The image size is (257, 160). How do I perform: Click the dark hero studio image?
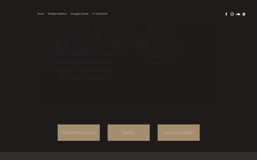[128, 64]
